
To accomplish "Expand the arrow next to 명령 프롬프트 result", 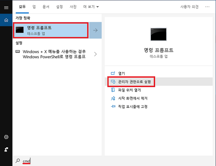I will [x=95, y=30].
